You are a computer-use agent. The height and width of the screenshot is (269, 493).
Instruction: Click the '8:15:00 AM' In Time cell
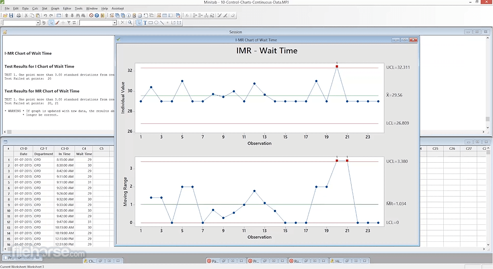(x=64, y=160)
